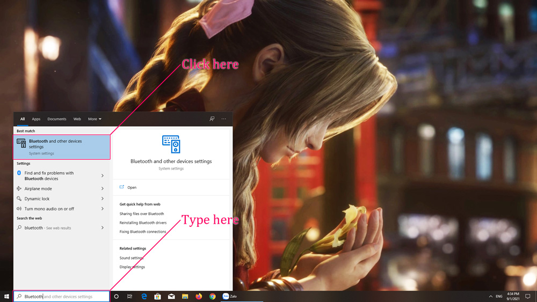Open Microsoft Store from taskbar
The height and width of the screenshot is (302, 537).
tap(157, 297)
